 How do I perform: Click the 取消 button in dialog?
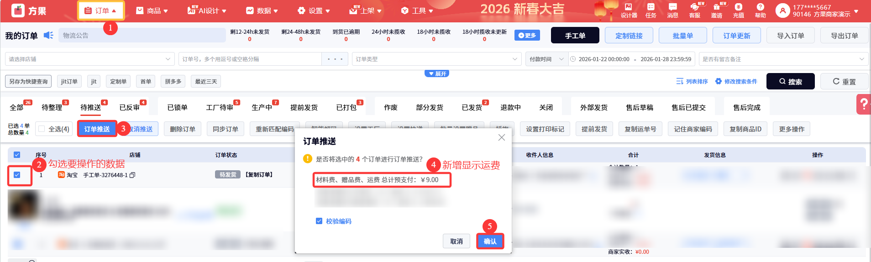(x=456, y=241)
